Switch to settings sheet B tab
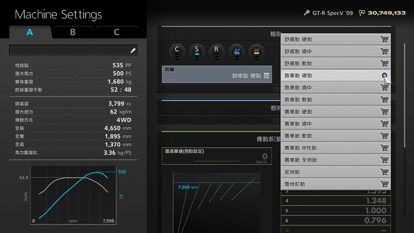The image size is (414, 233). click(73, 32)
